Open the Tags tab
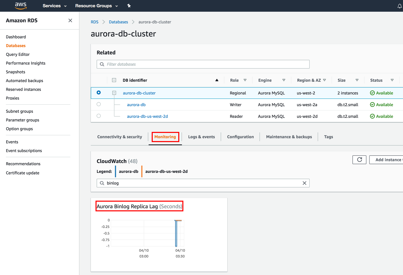Image resolution: width=403 pixels, height=275 pixels. [x=328, y=137]
